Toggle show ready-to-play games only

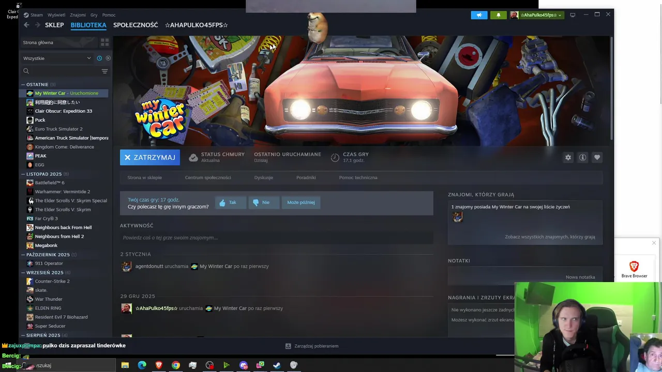[108, 58]
